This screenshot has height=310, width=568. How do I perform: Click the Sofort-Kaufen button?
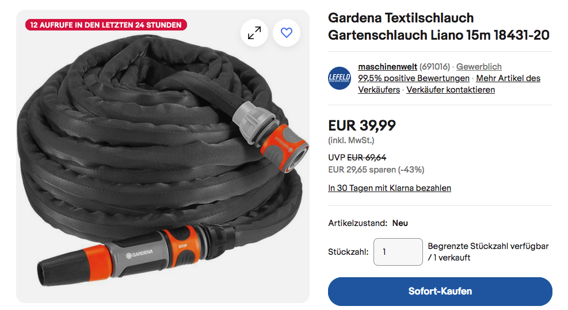pos(440,291)
